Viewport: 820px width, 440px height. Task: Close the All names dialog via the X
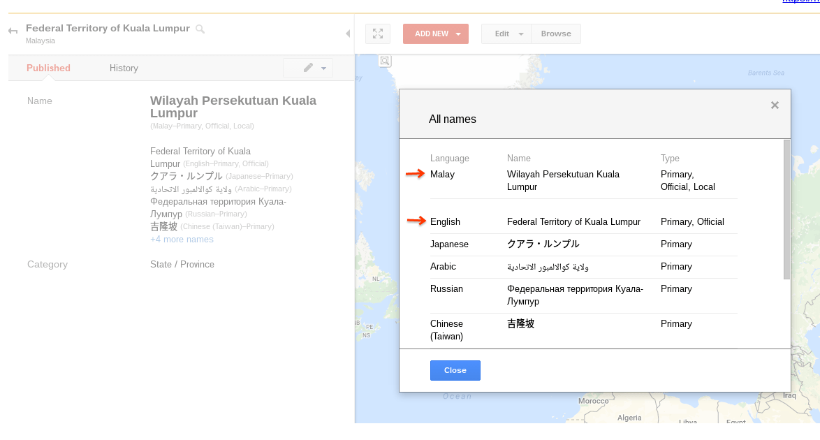[775, 105]
